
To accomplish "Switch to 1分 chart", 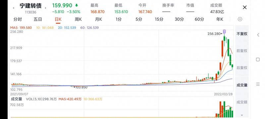I will pos(119,20).
